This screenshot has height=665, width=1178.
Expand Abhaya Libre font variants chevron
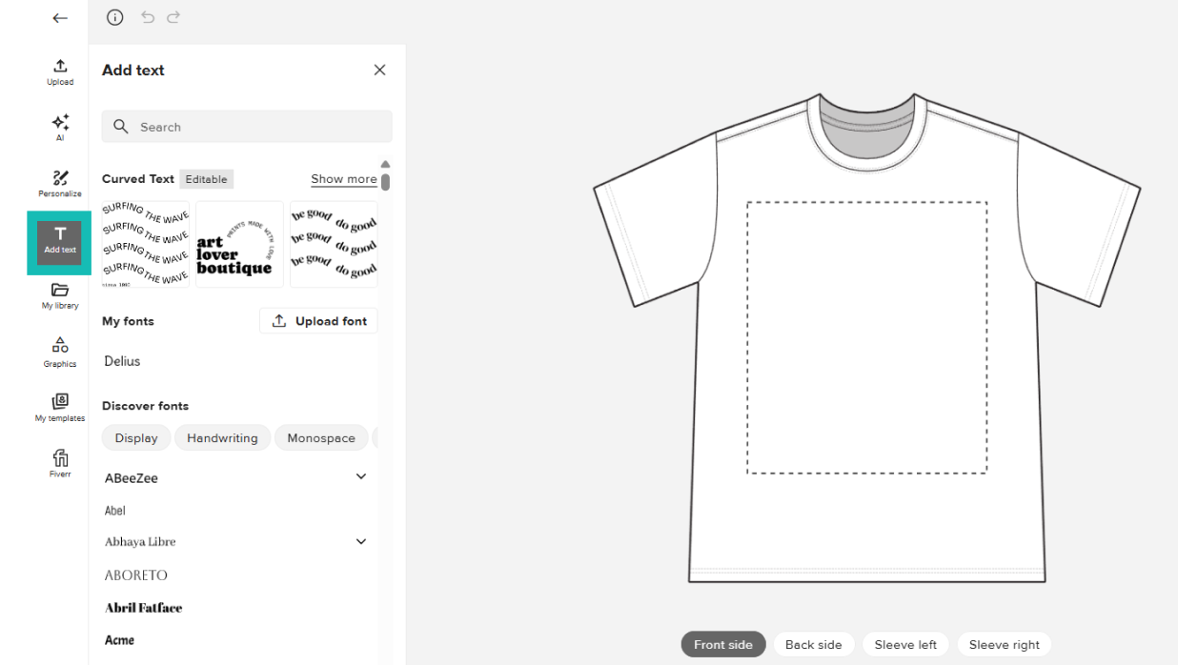(361, 541)
